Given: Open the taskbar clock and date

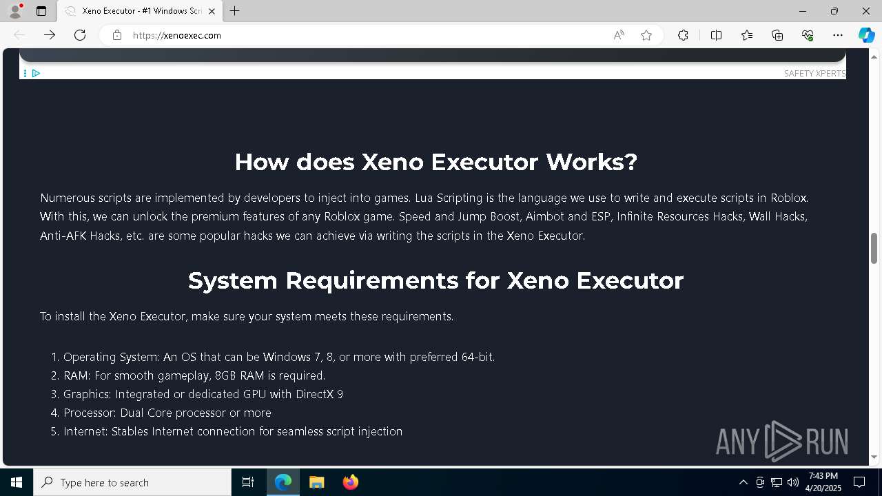Looking at the screenshot, I should 823,482.
